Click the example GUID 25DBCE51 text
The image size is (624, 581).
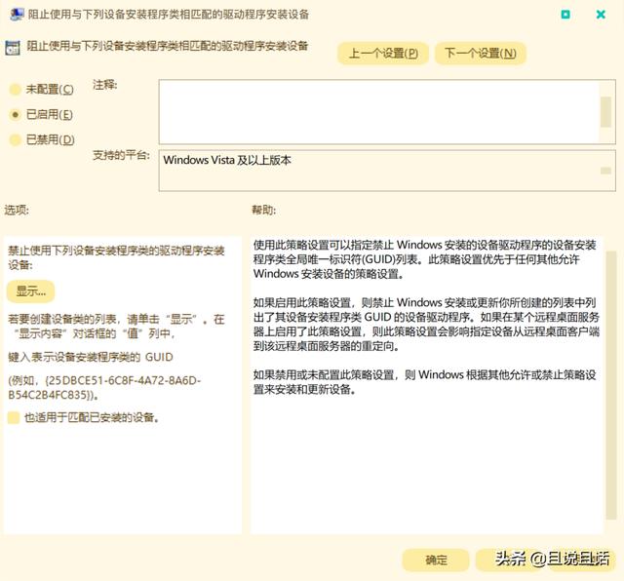104,388
